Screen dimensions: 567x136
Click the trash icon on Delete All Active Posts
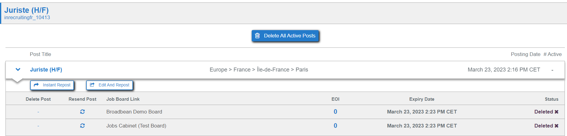coord(257,36)
